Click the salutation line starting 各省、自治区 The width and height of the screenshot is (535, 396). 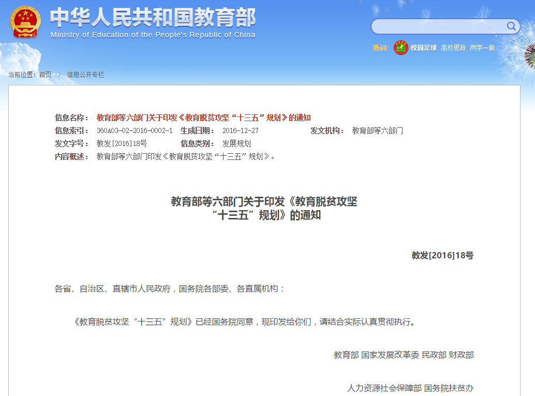click(169, 289)
